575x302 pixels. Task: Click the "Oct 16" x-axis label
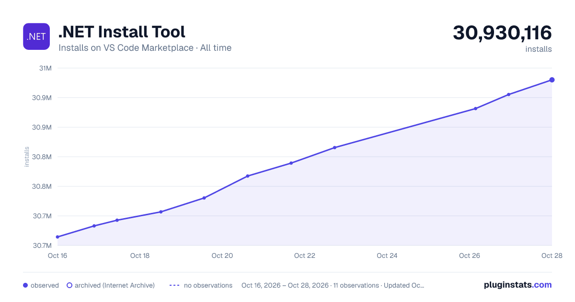tap(57, 256)
